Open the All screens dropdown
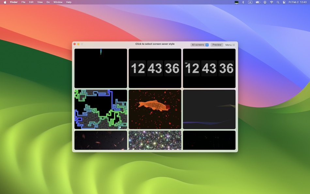The width and height of the screenshot is (310, 194). [x=200, y=45]
